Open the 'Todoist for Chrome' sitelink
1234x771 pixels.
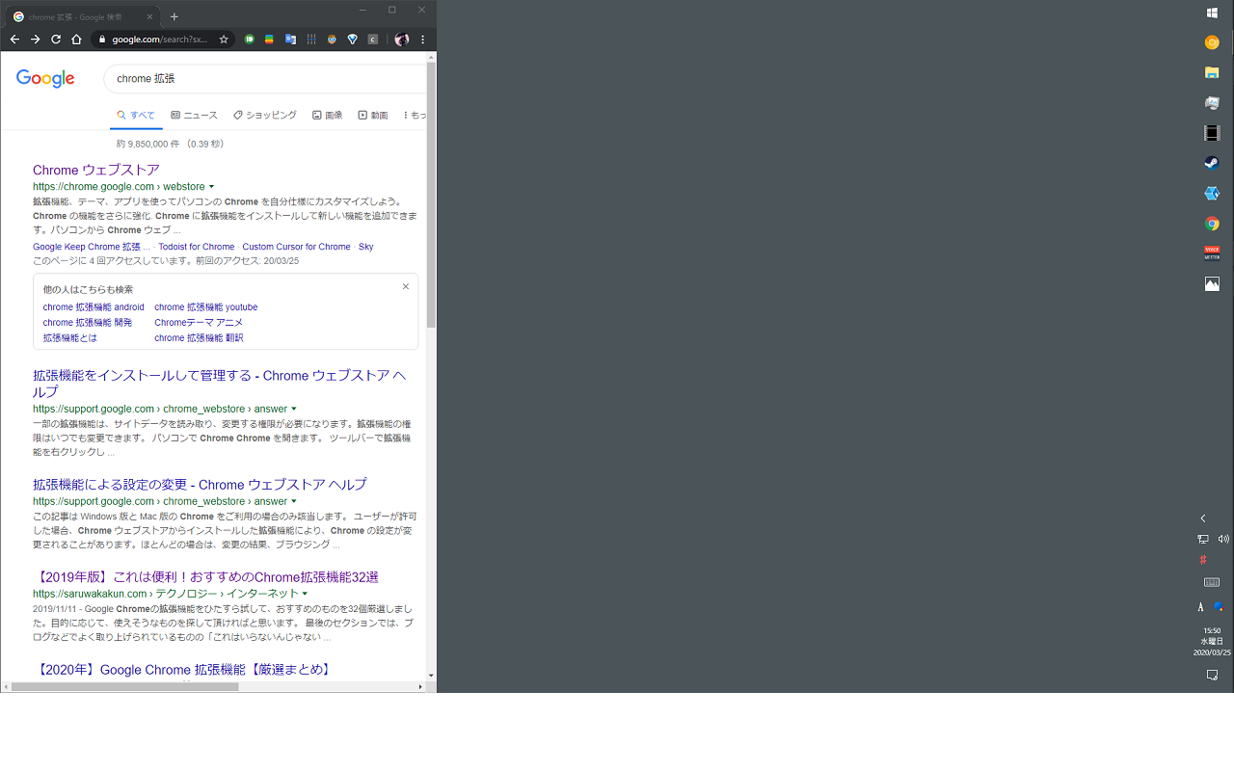pos(197,247)
